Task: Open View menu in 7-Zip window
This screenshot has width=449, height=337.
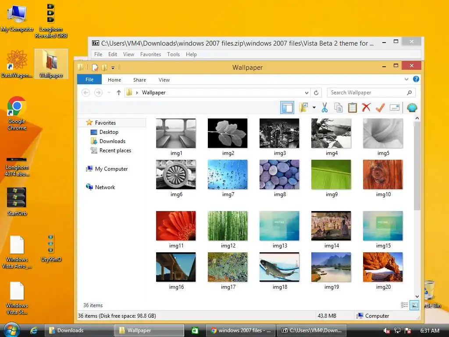Action: pos(128,54)
